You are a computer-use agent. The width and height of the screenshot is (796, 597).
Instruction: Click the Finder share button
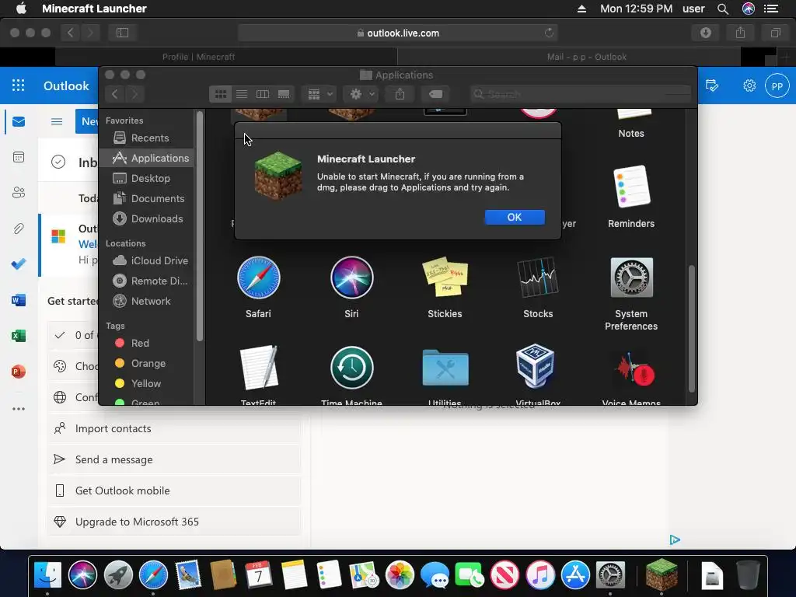pos(400,94)
